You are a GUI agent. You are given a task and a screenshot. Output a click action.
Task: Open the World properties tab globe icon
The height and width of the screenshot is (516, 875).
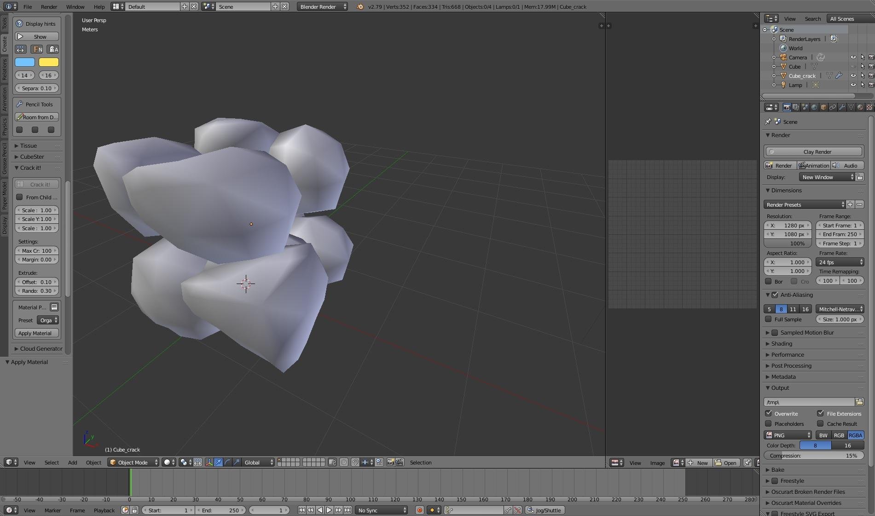814,107
